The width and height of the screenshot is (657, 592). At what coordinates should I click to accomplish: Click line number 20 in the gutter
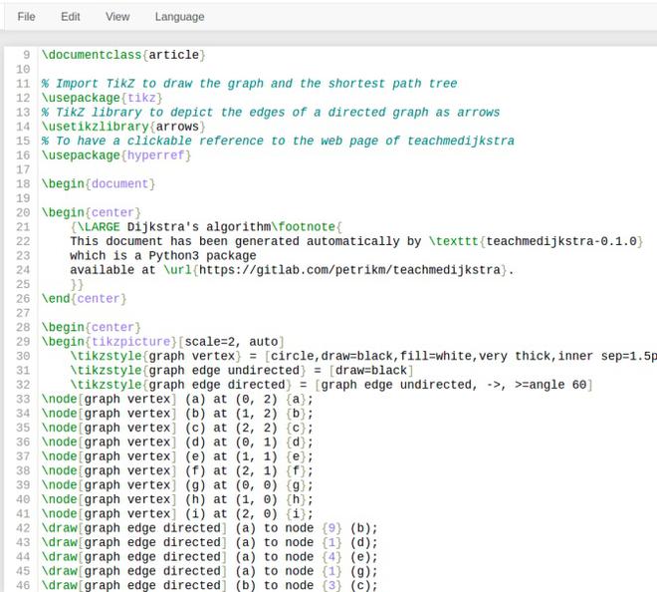[23, 212]
